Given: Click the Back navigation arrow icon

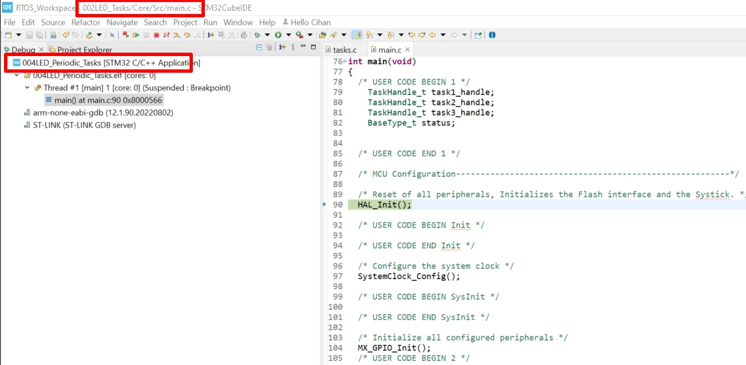Looking at the screenshot, I should click(432, 35).
